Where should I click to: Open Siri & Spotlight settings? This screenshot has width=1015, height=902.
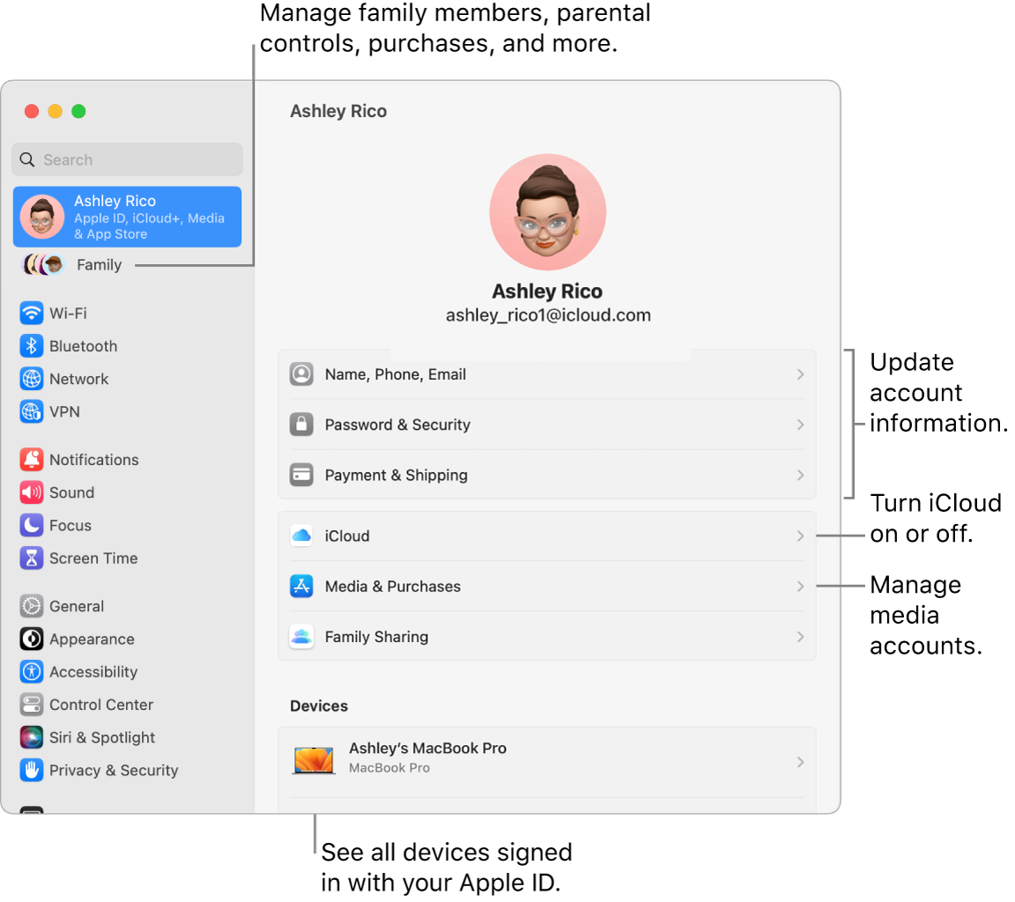31,737
